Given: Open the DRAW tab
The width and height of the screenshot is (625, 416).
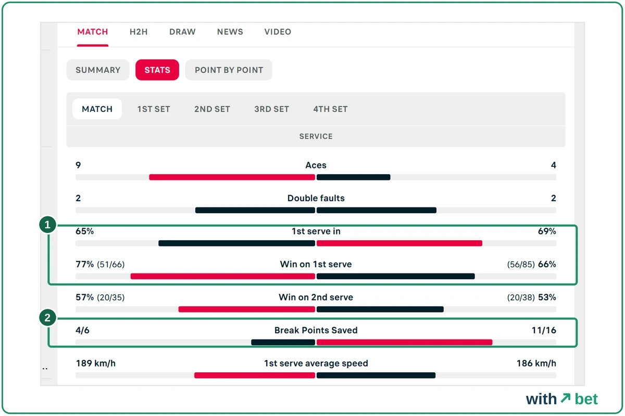Looking at the screenshot, I should [182, 32].
